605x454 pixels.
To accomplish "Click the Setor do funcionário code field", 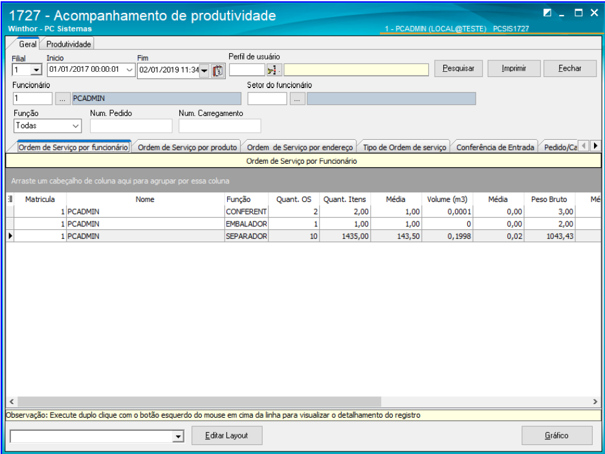I will (267, 98).
